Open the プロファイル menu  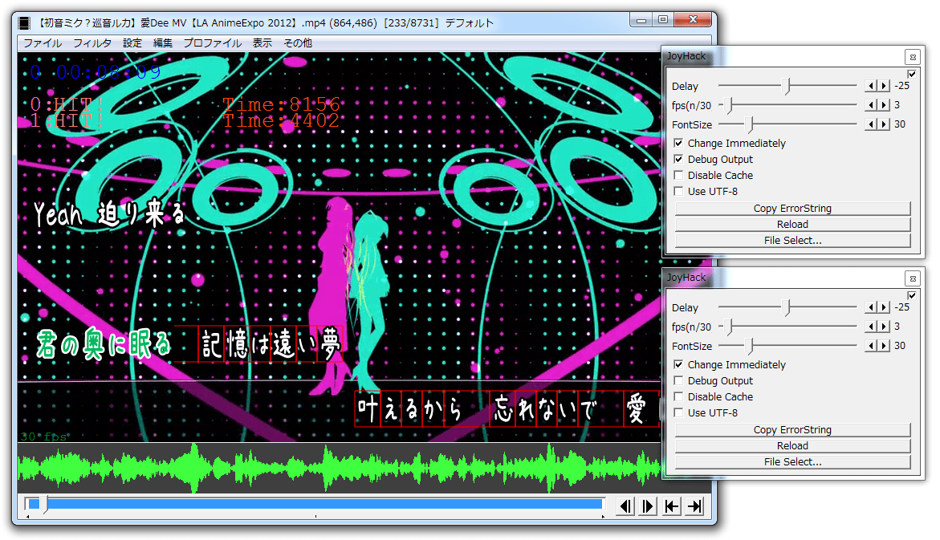click(x=212, y=43)
